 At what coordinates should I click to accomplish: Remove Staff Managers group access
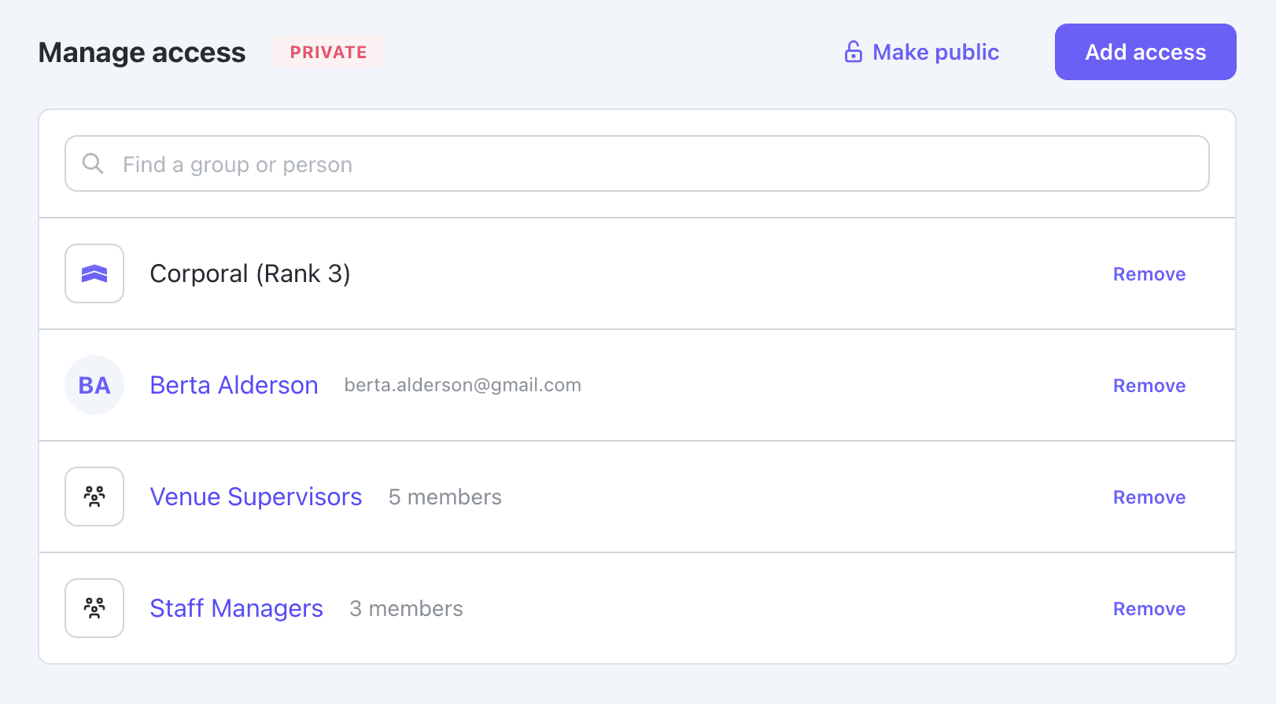(1149, 609)
